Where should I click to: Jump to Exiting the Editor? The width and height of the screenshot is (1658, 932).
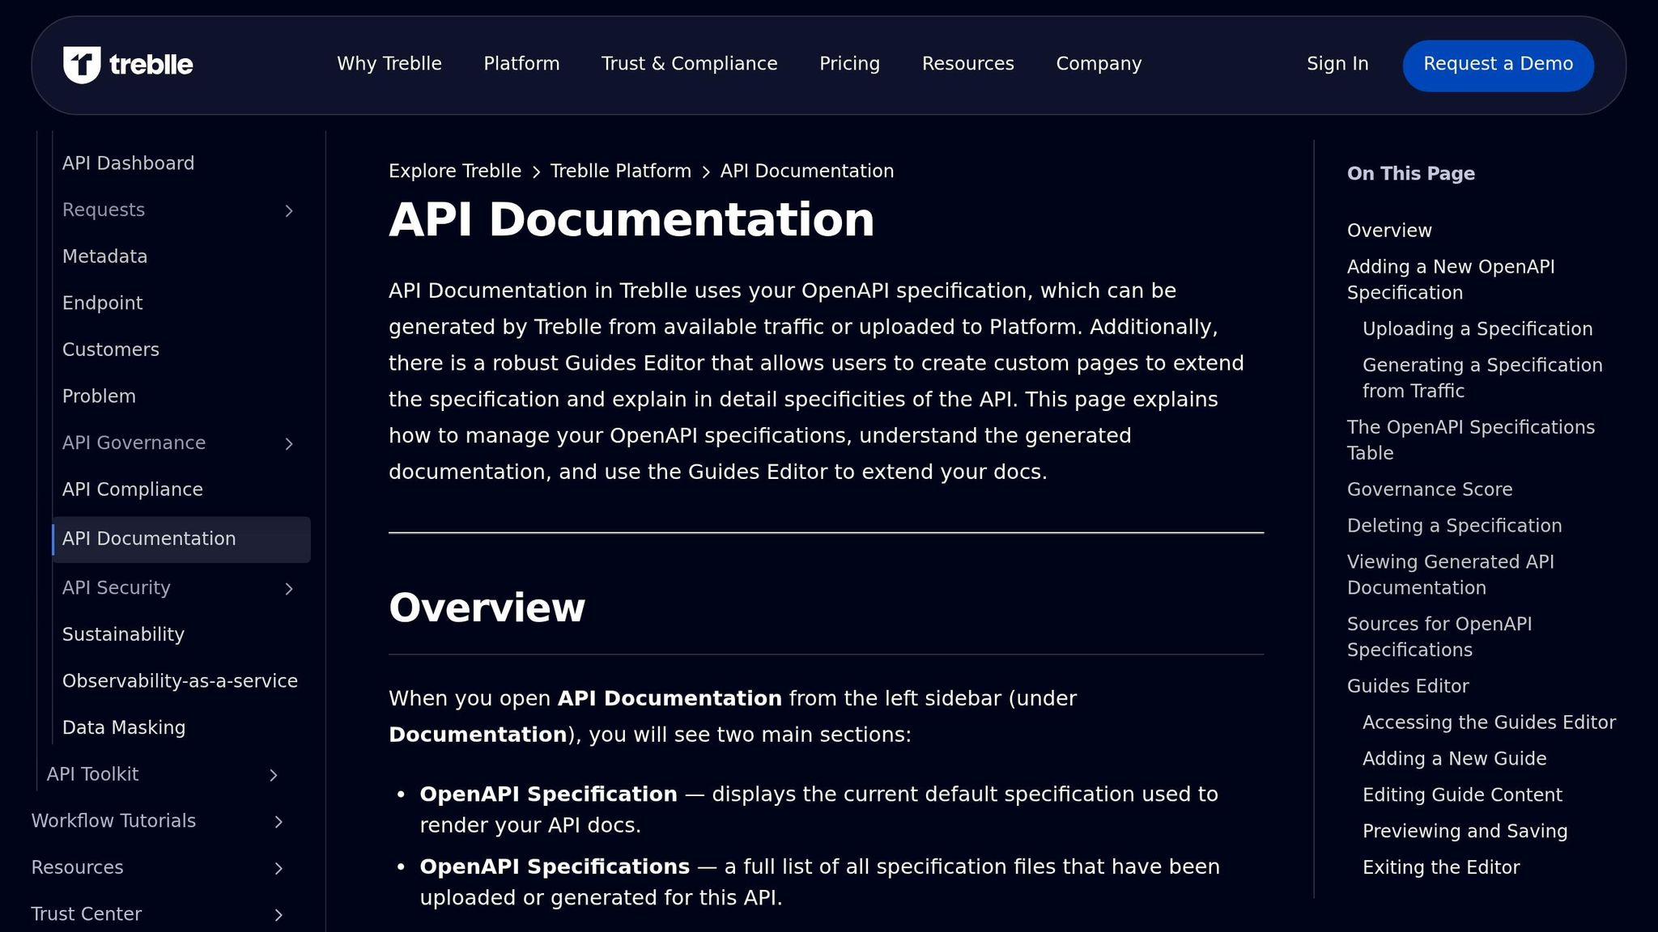click(1441, 868)
